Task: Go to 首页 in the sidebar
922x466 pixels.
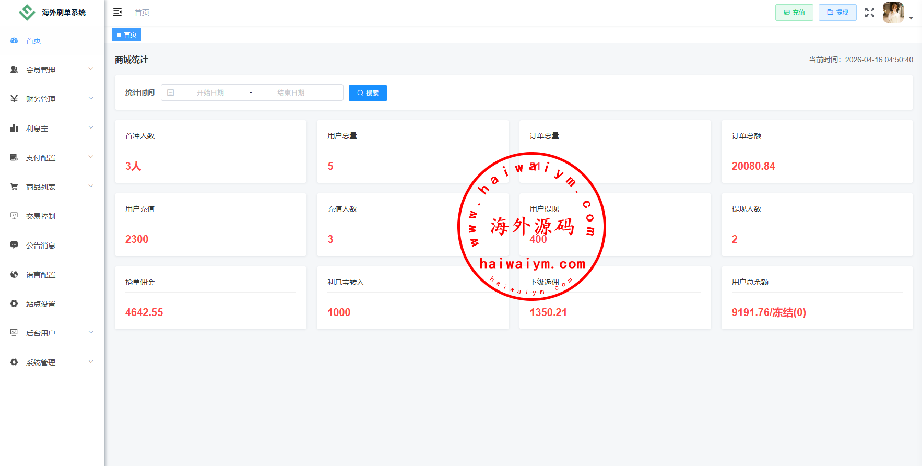Action: pyautogui.click(x=33, y=41)
